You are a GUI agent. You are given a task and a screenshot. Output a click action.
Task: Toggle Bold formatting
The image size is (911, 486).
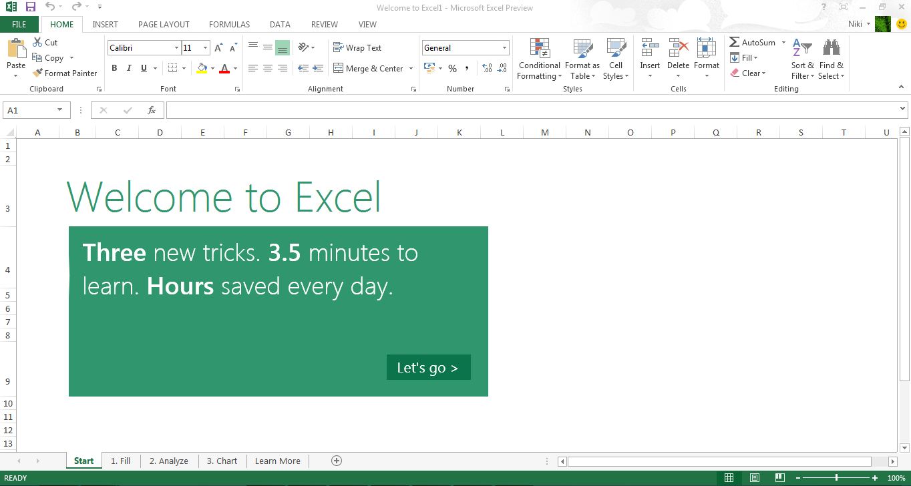click(x=114, y=68)
